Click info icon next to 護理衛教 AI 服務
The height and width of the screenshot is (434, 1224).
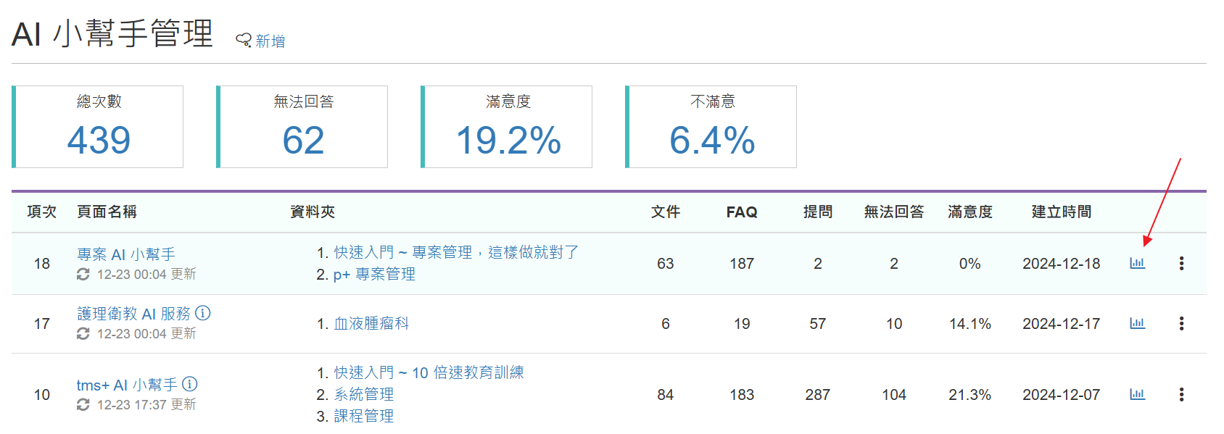tap(203, 313)
